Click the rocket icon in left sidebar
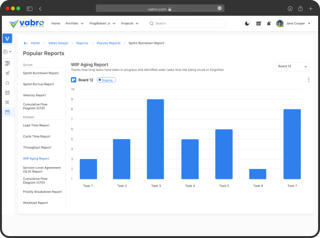 coord(7,73)
